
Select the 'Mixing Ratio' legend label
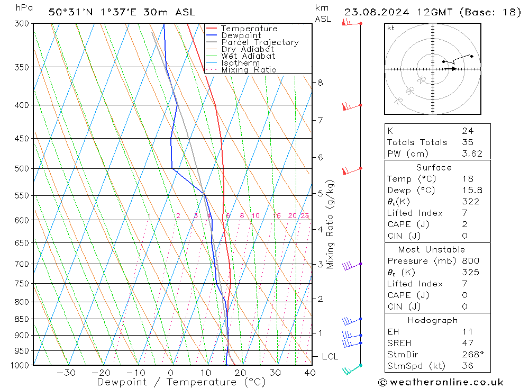click(x=249, y=70)
